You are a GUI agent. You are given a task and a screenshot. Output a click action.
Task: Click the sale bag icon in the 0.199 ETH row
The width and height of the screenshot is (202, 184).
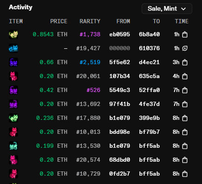click(185, 146)
